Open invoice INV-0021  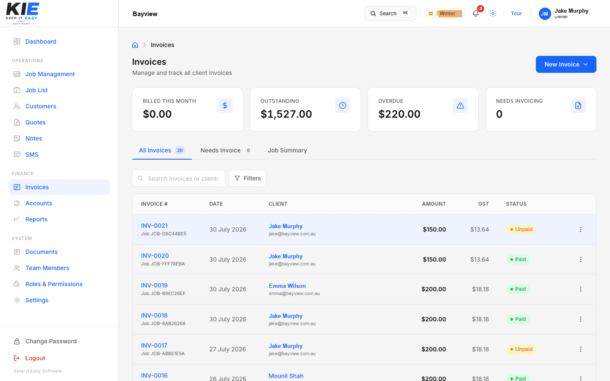[154, 226]
